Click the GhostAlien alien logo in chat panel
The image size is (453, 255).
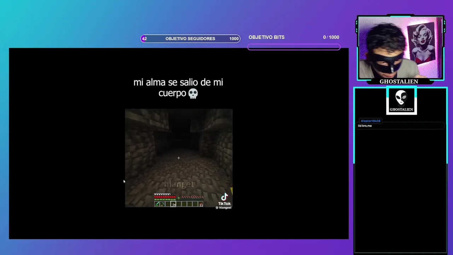pyautogui.click(x=401, y=101)
